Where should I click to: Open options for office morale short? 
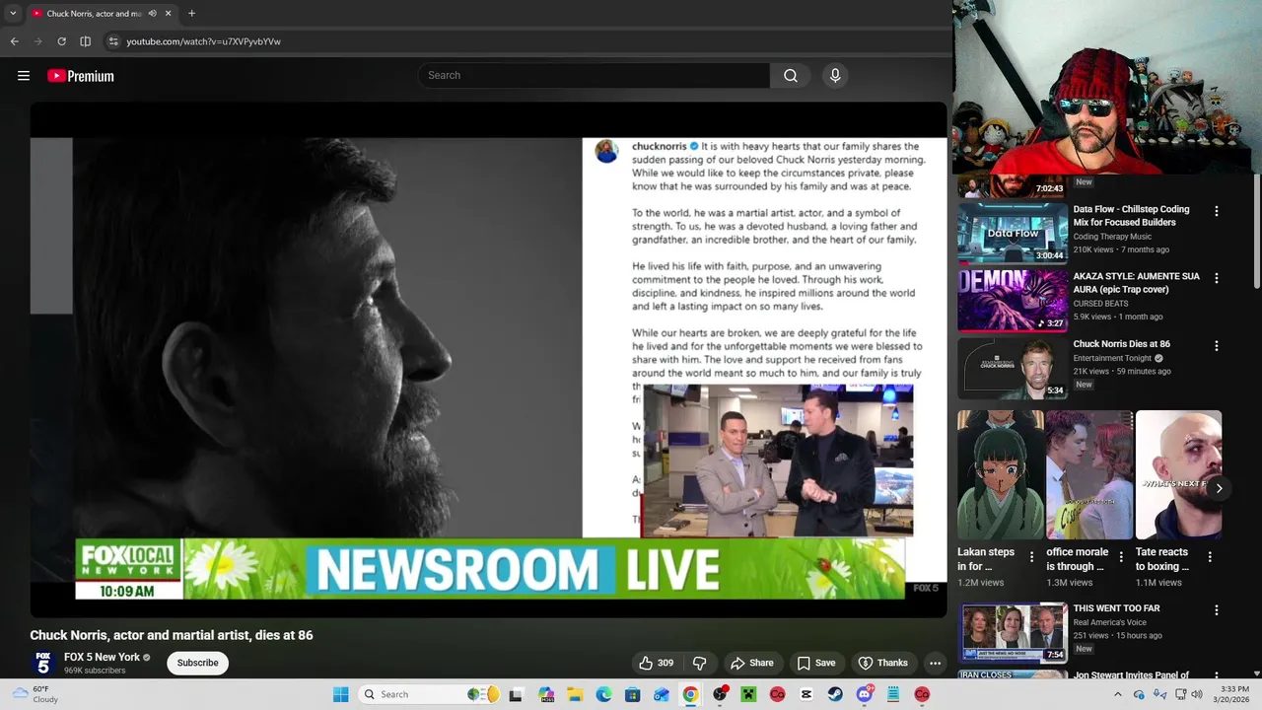tap(1121, 557)
